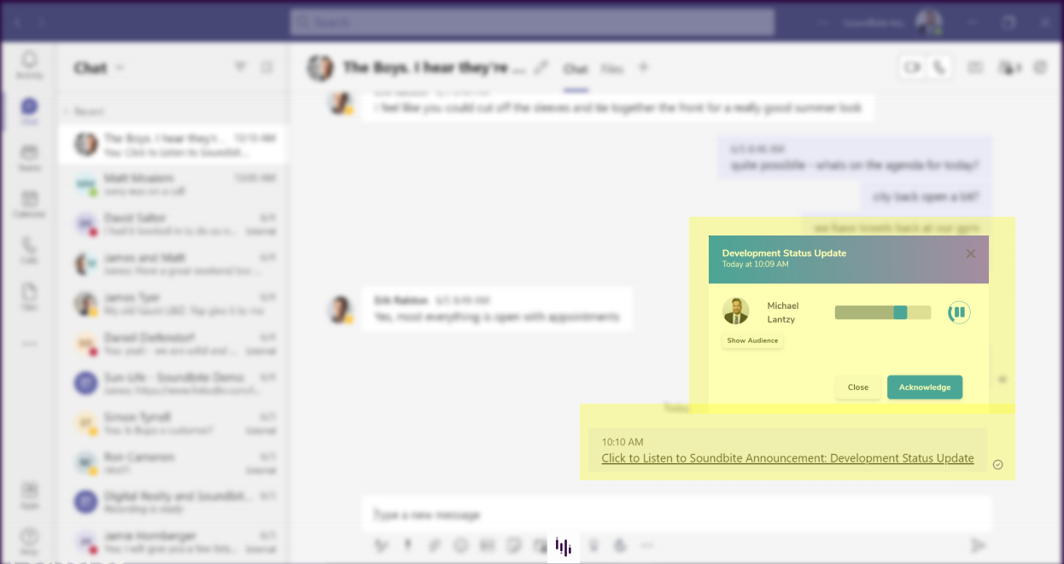The width and height of the screenshot is (1064, 564).
Task: Set delivery options with the exclamation icon
Action: 407,545
